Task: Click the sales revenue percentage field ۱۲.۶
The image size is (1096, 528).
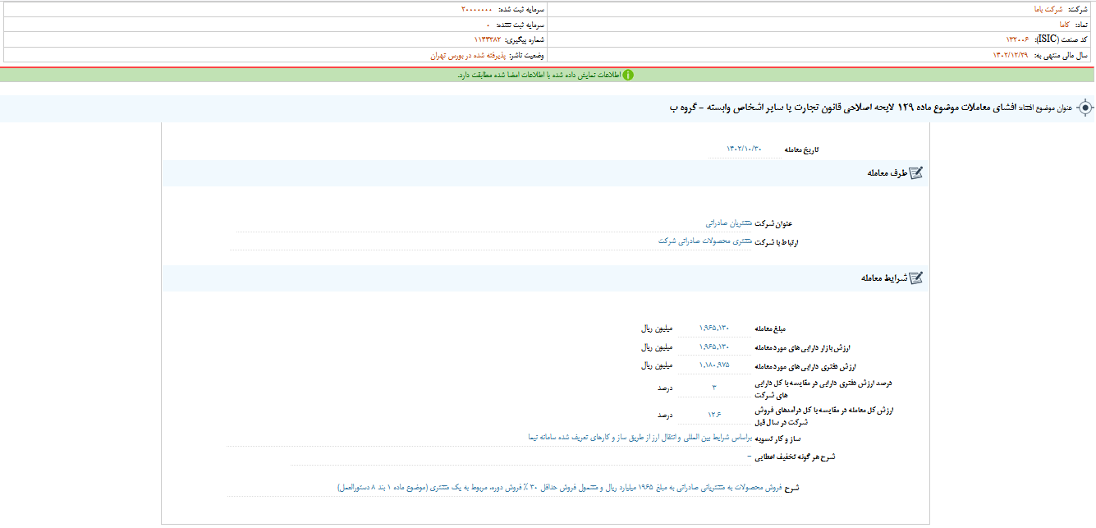Action: tap(714, 415)
